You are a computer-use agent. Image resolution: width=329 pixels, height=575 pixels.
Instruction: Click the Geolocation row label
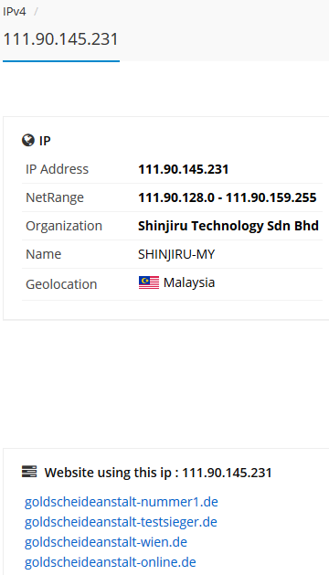click(61, 284)
